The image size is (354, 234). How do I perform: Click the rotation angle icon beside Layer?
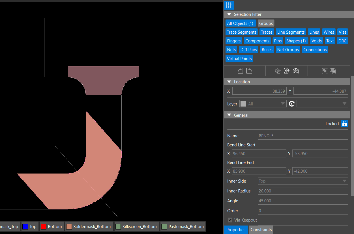click(x=292, y=104)
